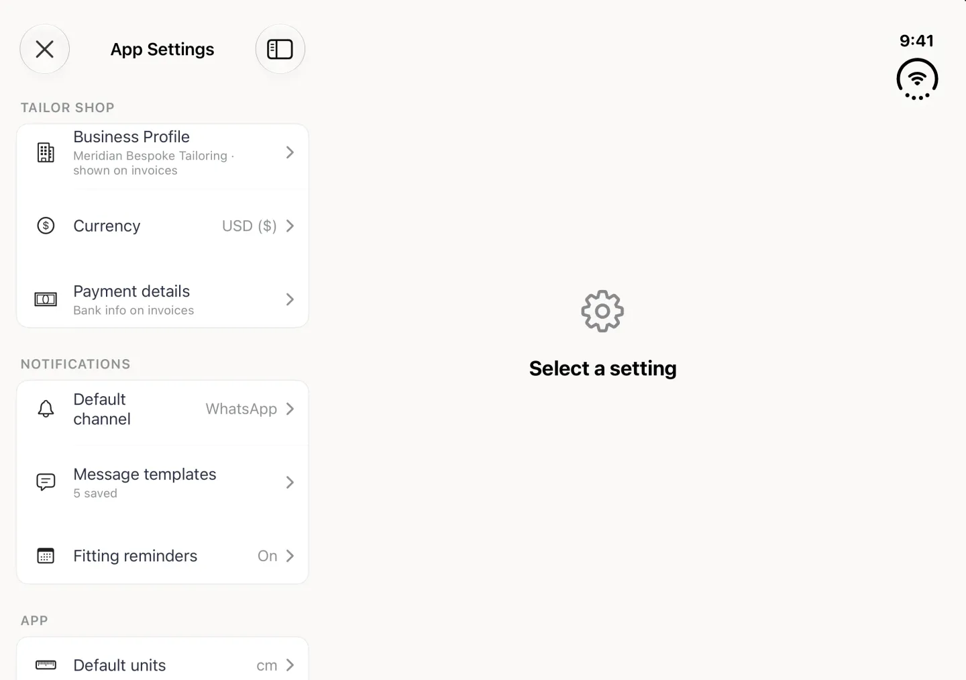Click the Payment details banknote icon

(x=46, y=299)
